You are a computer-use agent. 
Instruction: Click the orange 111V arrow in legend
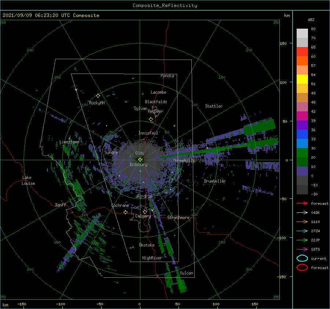pos(302,222)
